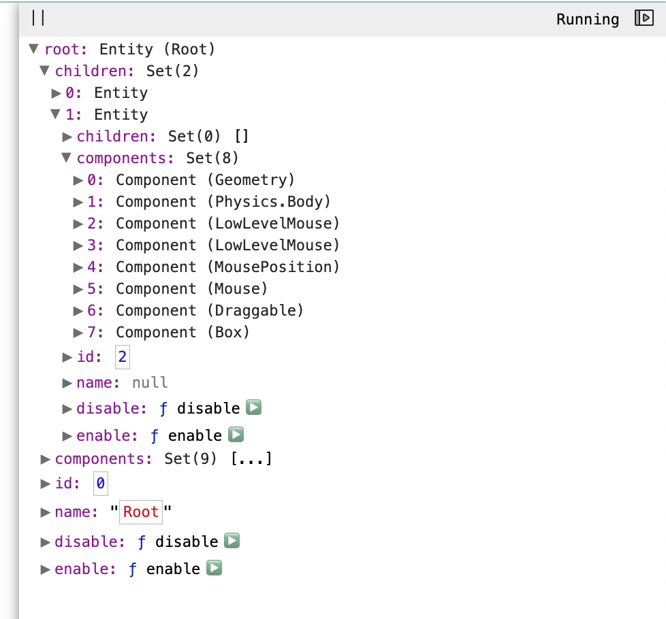Invoke the root entity's enable function

(213, 569)
